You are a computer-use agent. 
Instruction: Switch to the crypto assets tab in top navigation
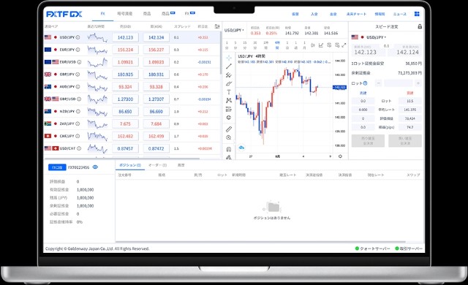click(x=124, y=14)
